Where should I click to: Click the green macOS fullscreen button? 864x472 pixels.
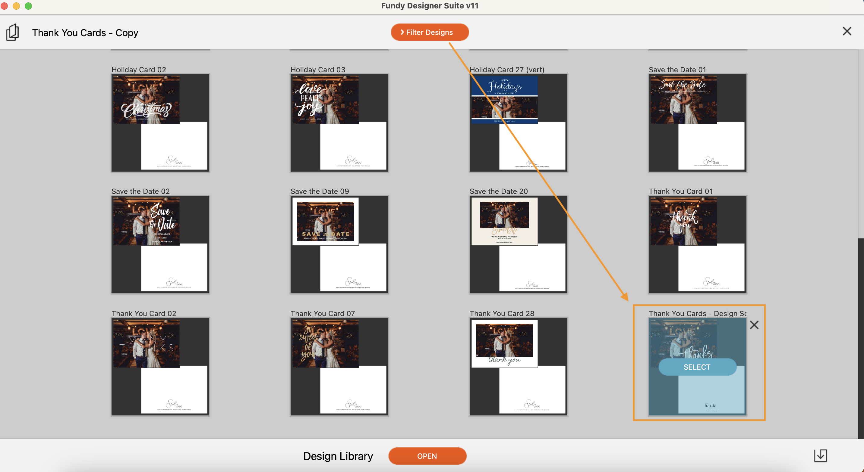tap(29, 6)
